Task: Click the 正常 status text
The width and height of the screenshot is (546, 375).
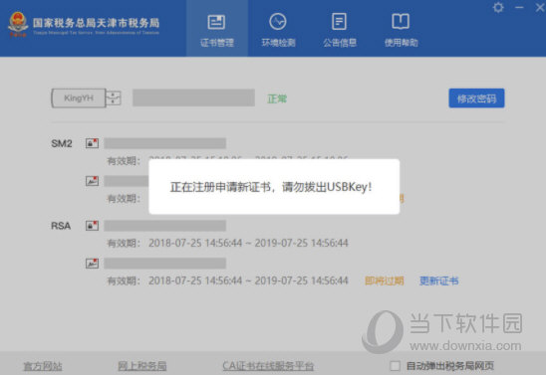Action: [x=277, y=98]
